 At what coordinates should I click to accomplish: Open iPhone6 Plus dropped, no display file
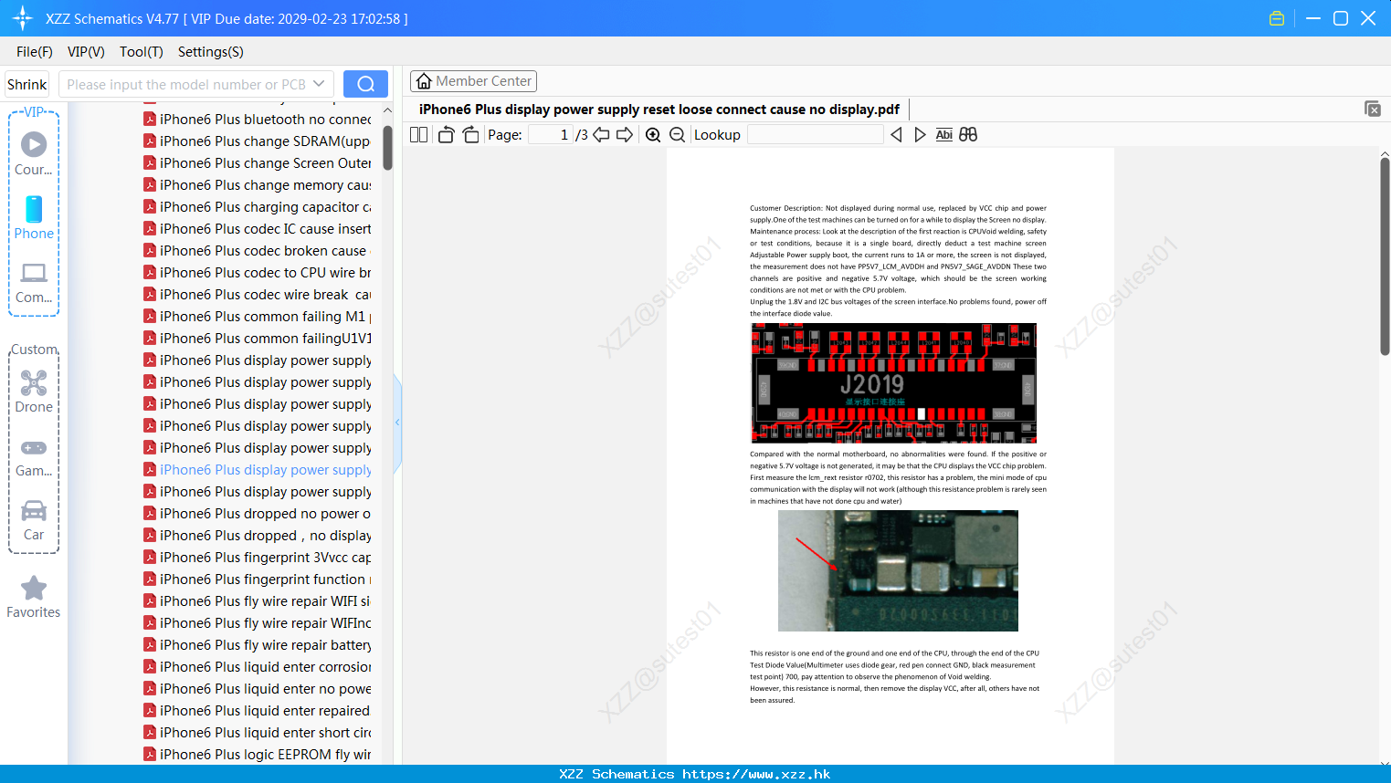[258, 536]
